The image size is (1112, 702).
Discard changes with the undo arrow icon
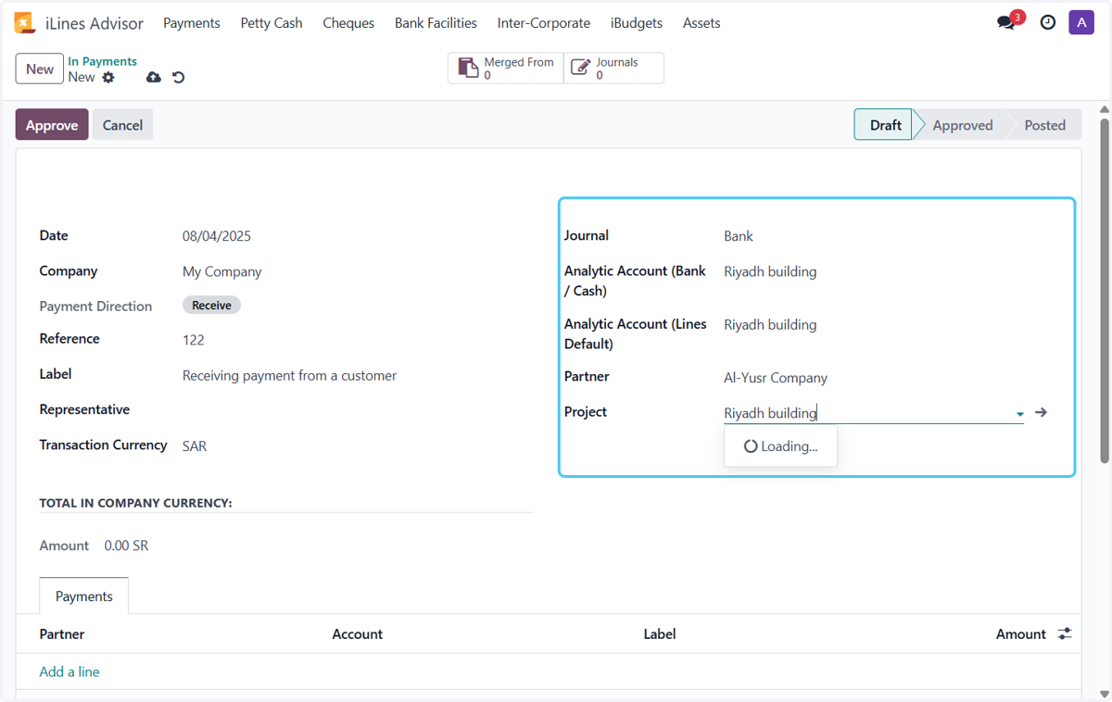pos(179,78)
